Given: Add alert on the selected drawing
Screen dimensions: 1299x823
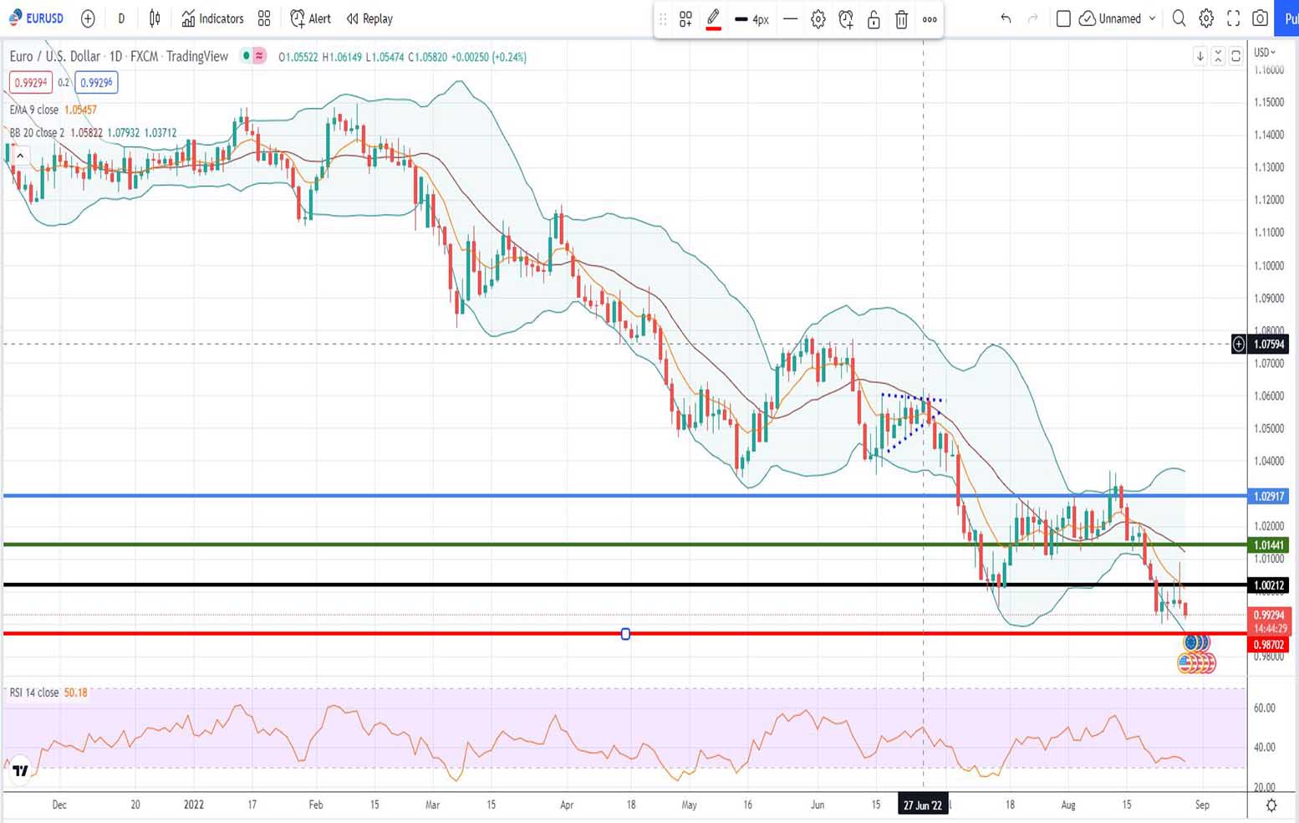Looking at the screenshot, I should 846,19.
